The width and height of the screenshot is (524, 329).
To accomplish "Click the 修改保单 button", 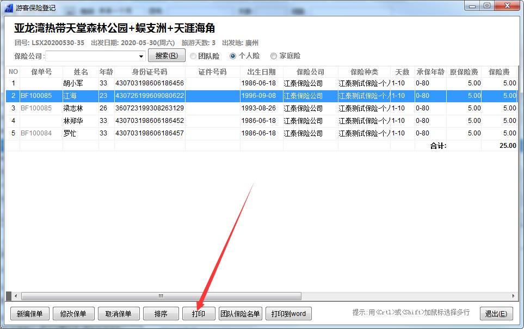I will tap(73, 314).
